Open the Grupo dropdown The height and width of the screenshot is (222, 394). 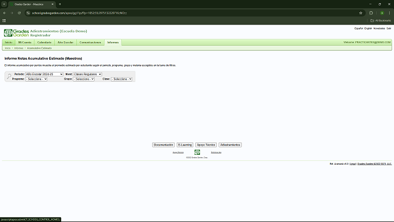[x=84, y=79]
